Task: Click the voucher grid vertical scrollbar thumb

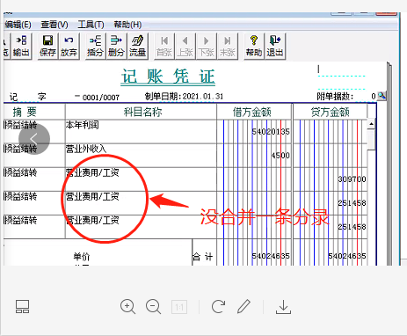Action: 371,140
